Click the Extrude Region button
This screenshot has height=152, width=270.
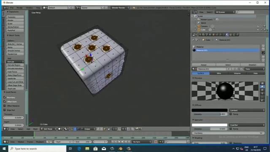pyautogui.click(x=15, y=65)
